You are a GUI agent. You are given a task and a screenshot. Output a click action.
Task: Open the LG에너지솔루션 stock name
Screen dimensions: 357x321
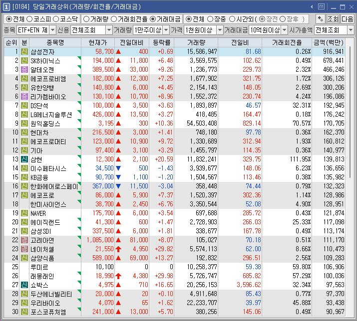[51, 115]
